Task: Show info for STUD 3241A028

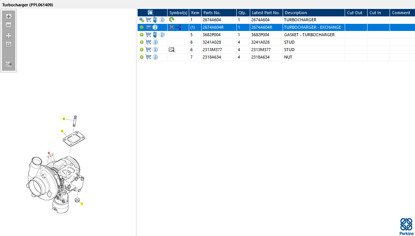Action: coord(156,42)
